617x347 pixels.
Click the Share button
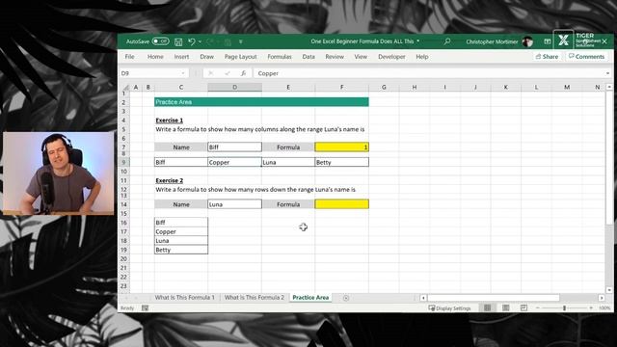click(x=547, y=57)
